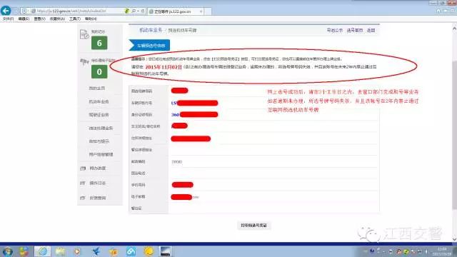Click the colorful icon next to Start
This screenshot has height=257, width=457.
24,251
